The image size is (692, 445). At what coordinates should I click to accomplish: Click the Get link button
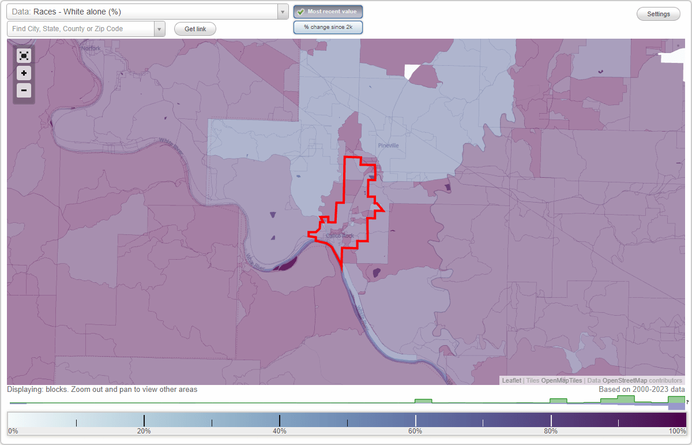195,28
